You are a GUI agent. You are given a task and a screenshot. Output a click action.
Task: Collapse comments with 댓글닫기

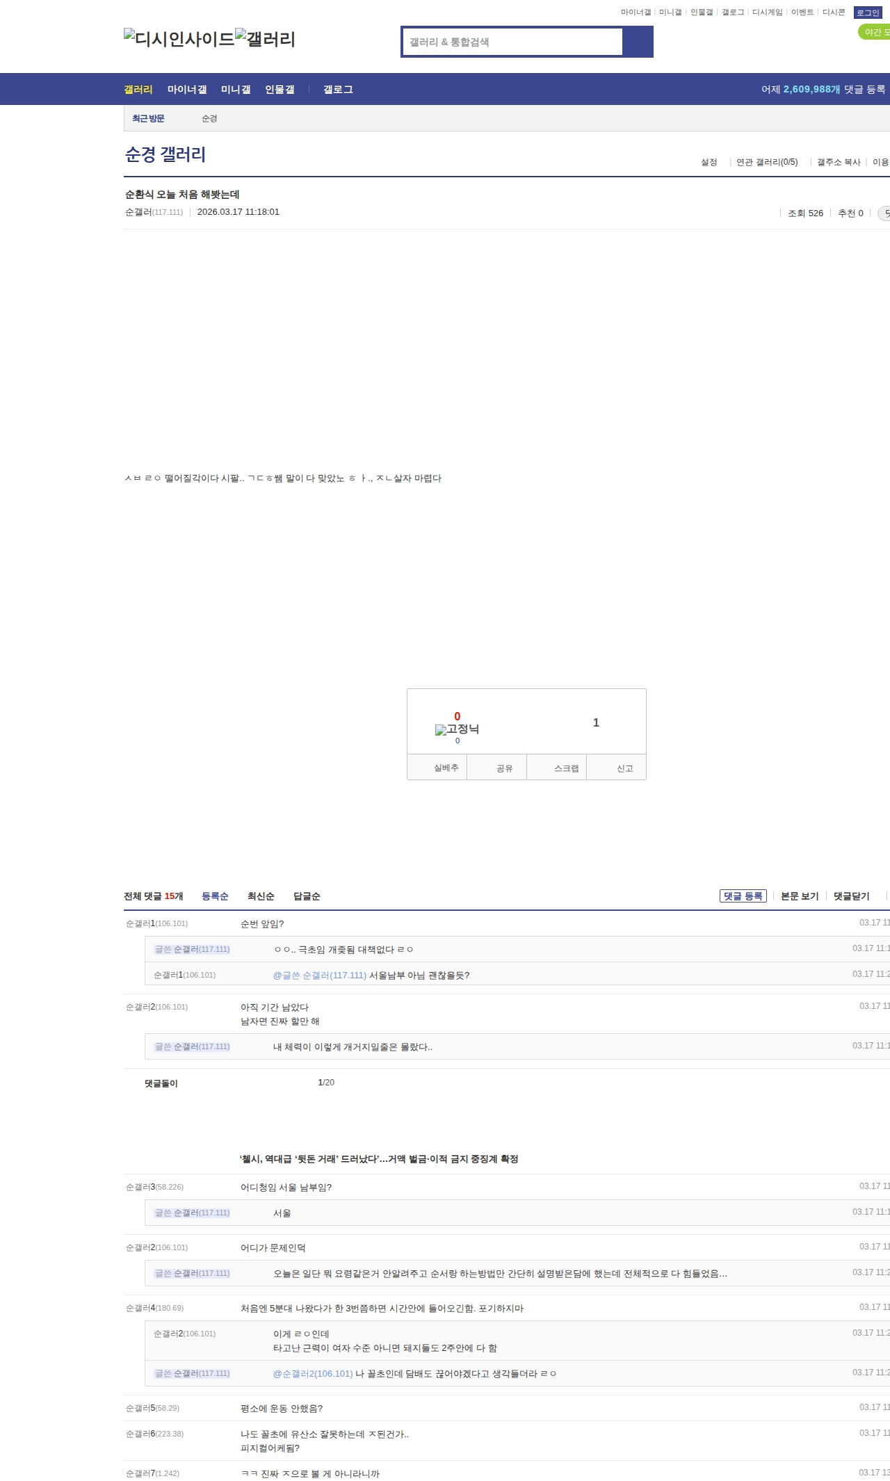click(x=851, y=896)
